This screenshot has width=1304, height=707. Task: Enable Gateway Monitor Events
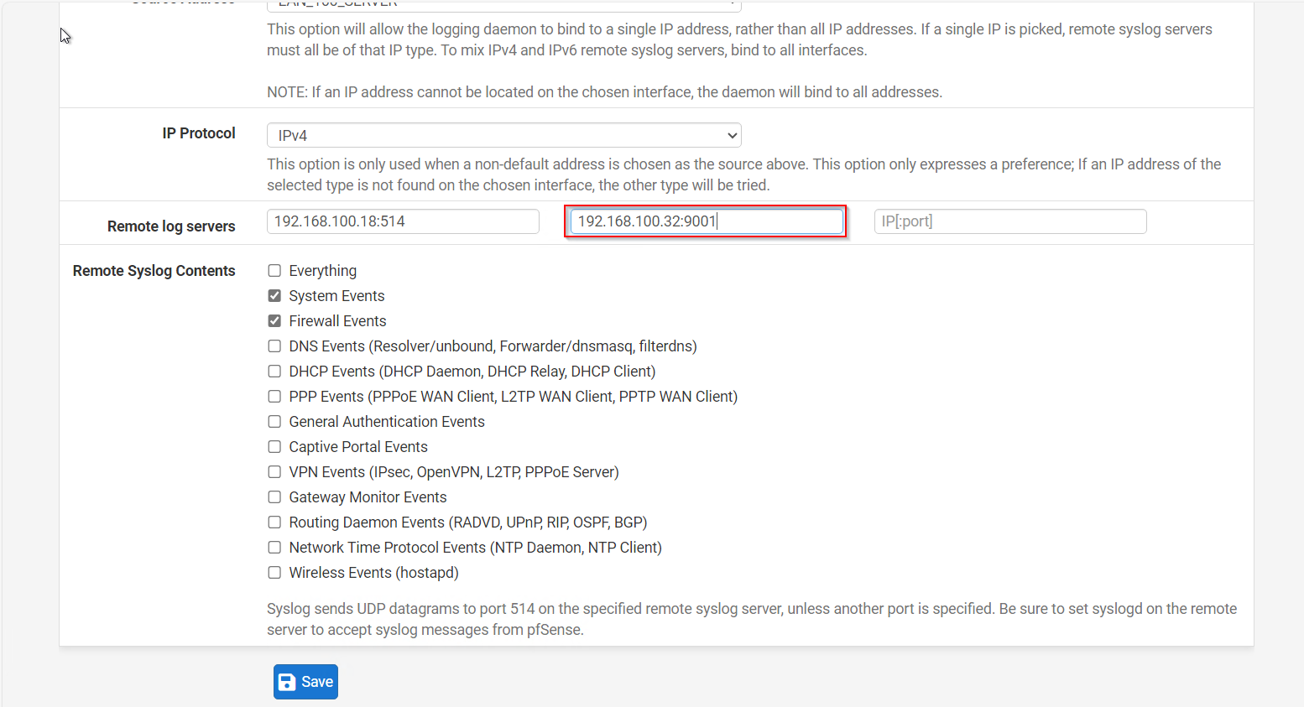274,497
